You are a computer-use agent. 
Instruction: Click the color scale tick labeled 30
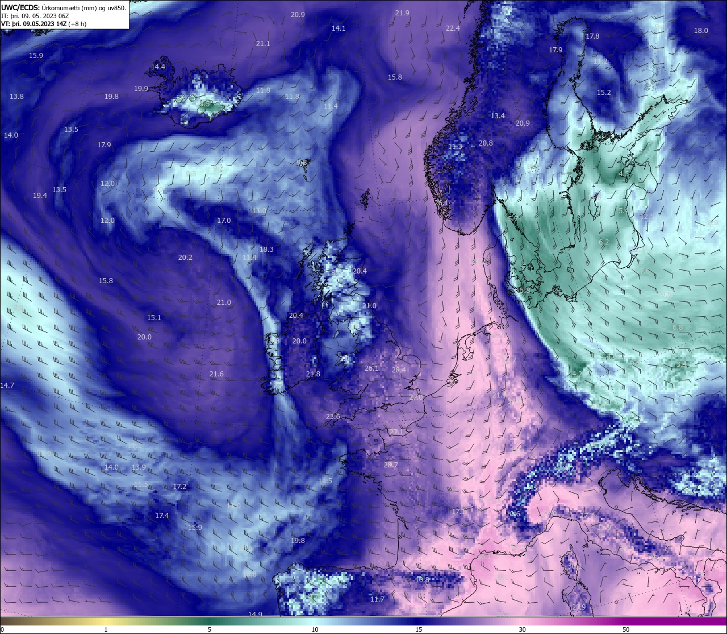click(x=522, y=629)
